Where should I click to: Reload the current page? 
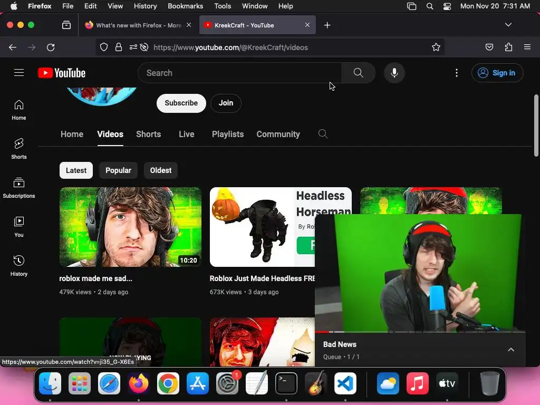coord(51,47)
